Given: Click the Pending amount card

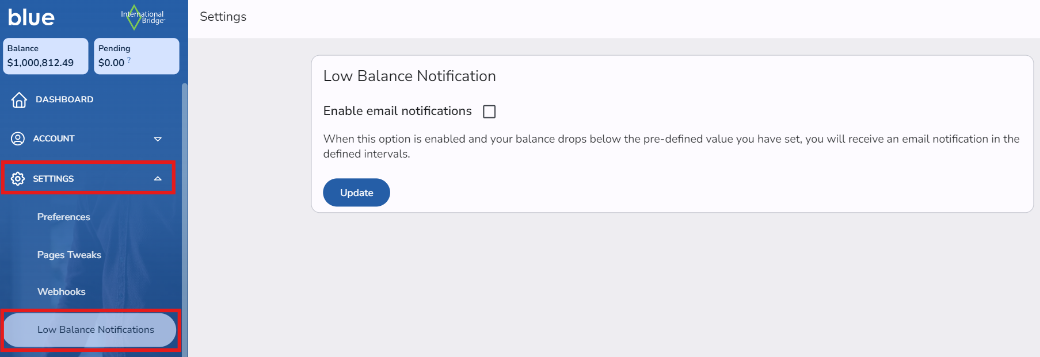Looking at the screenshot, I should (x=136, y=56).
